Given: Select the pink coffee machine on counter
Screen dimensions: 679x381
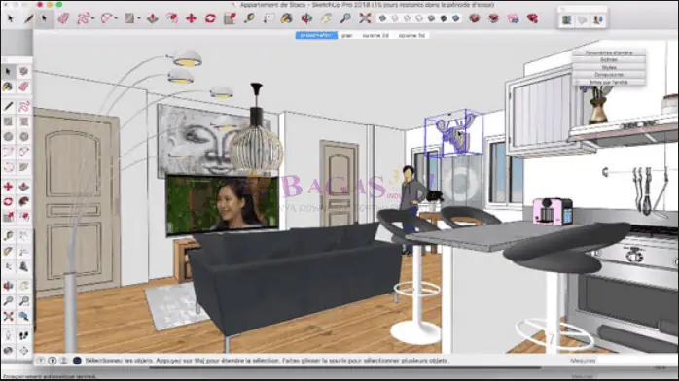Looking at the screenshot, I should pyautogui.click(x=553, y=212).
